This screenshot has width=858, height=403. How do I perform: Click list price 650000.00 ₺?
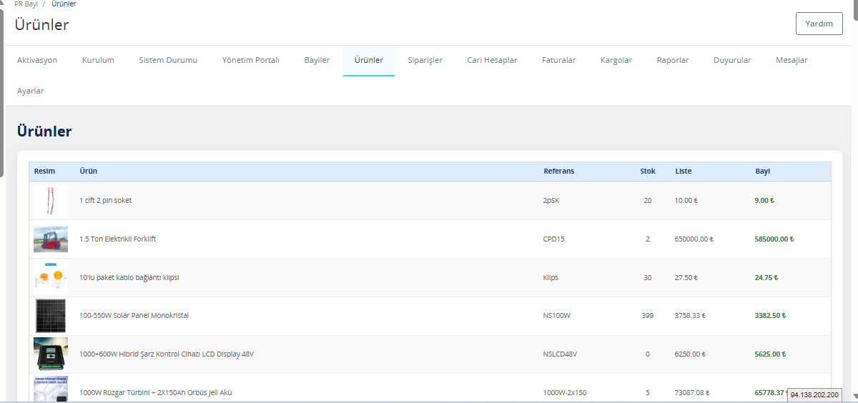point(694,239)
